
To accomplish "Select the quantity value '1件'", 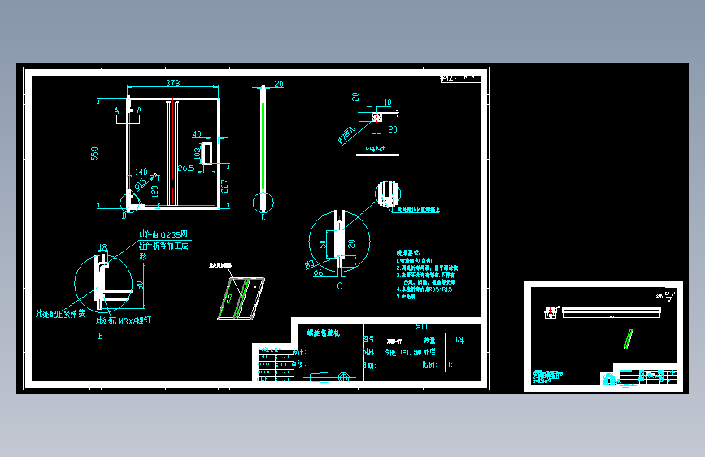I will pos(459,341).
